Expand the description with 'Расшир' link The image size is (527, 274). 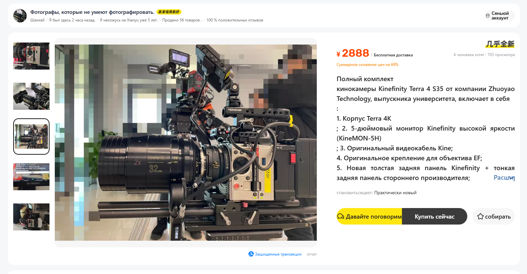(504, 177)
